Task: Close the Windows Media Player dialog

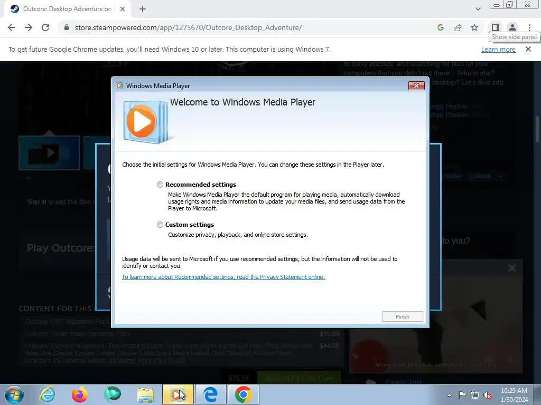Action: (x=416, y=86)
